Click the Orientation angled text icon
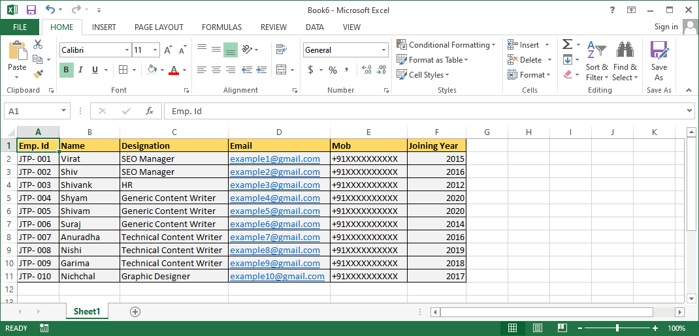Screen dimensions: 699x336 248,50
